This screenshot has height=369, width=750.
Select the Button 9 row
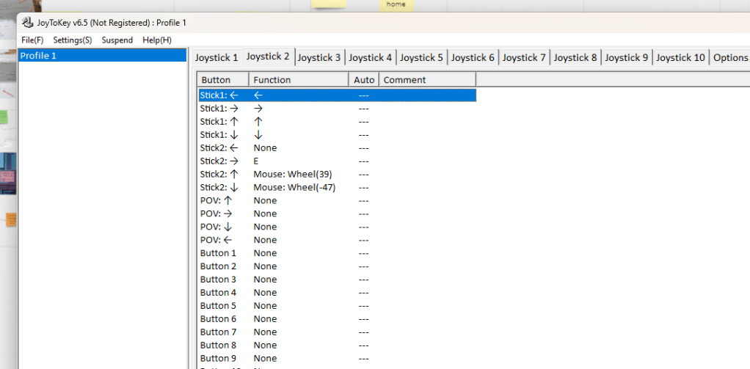338,358
